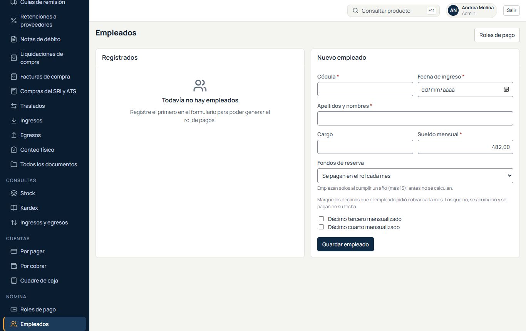Enable Décimo tercero mensualizado checkbox

tap(321, 219)
